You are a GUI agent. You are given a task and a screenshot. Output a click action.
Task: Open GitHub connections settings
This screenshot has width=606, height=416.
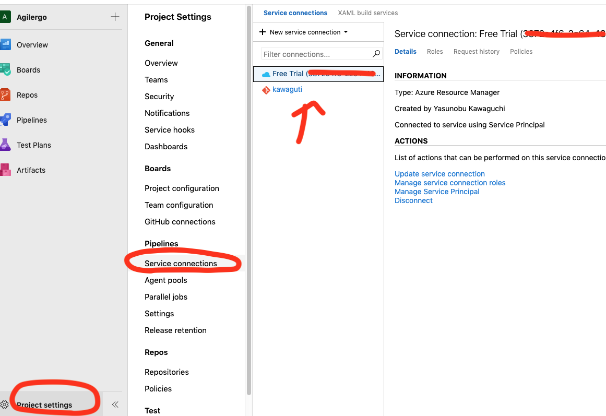pyautogui.click(x=180, y=221)
